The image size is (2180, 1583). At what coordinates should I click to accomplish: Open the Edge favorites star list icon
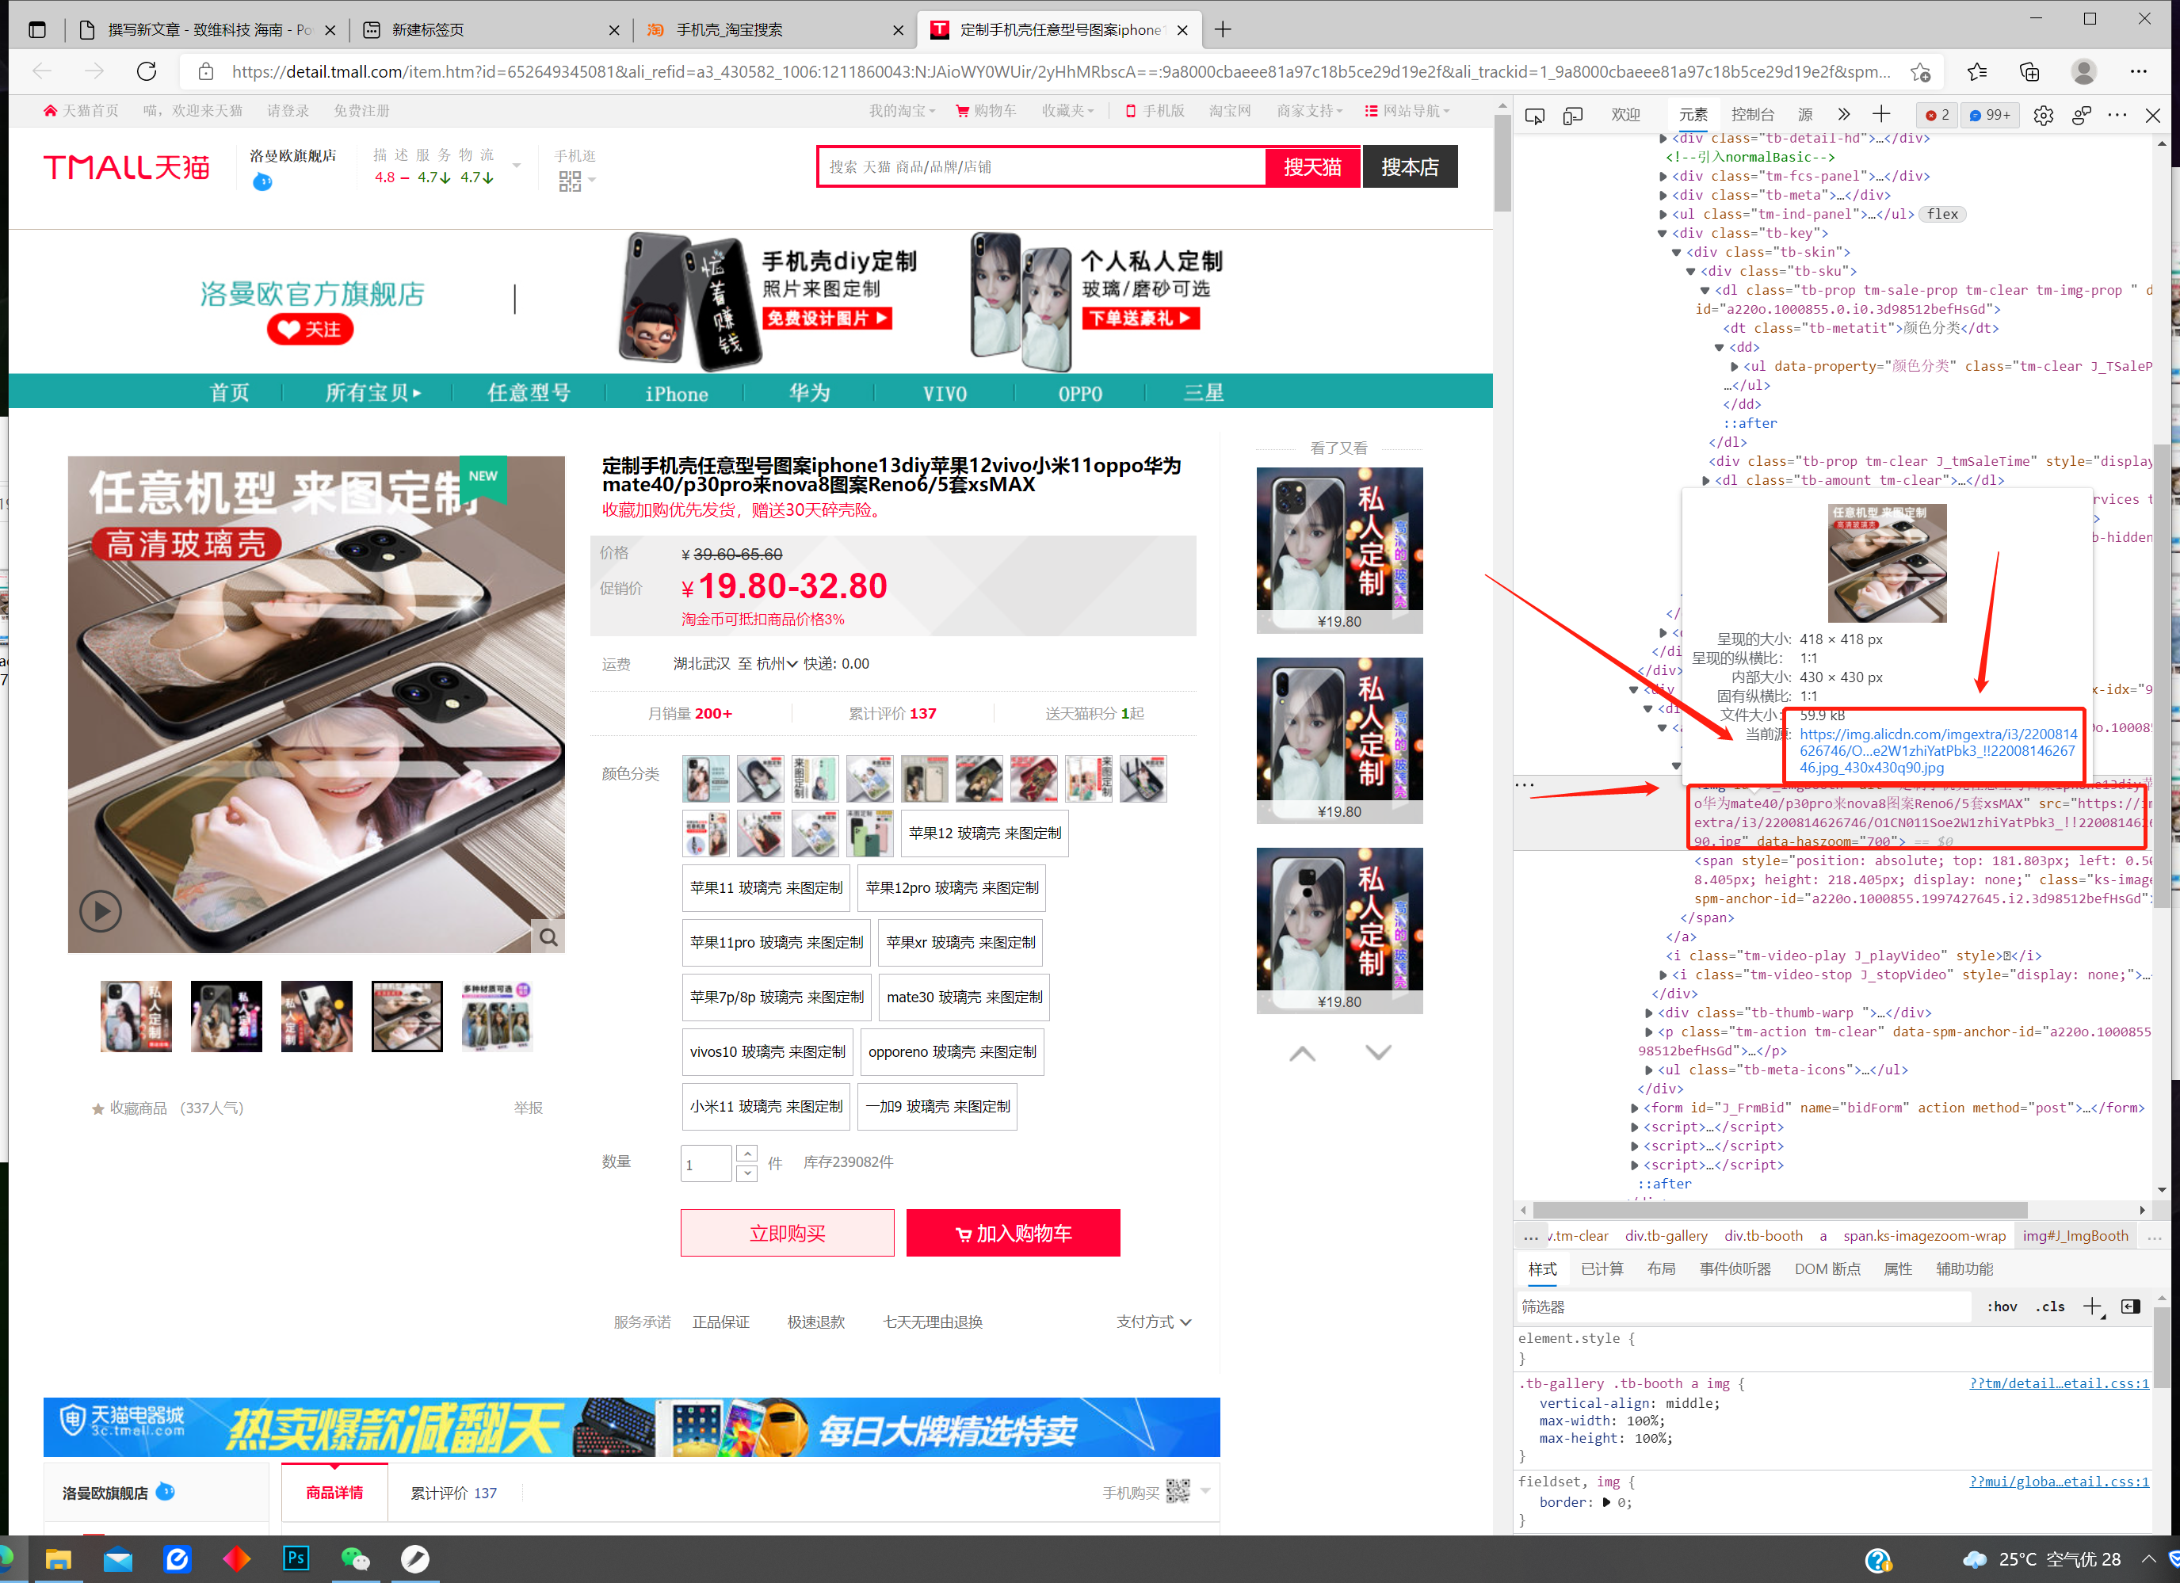point(1977,71)
